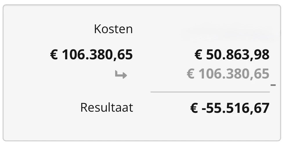
Task: Select the gray € 106.380,65 subtracted amount
Action: coord(228,74)
